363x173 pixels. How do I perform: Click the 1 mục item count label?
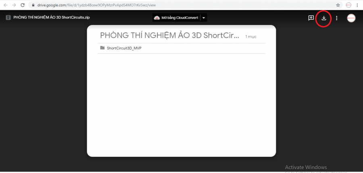coord(251,37)
